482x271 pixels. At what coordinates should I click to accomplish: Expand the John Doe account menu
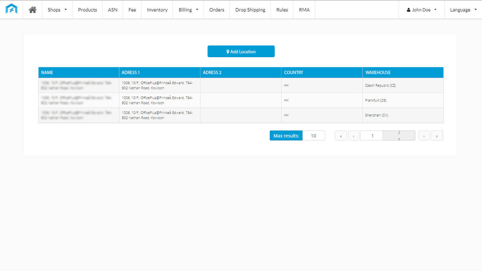pos(421,10)
